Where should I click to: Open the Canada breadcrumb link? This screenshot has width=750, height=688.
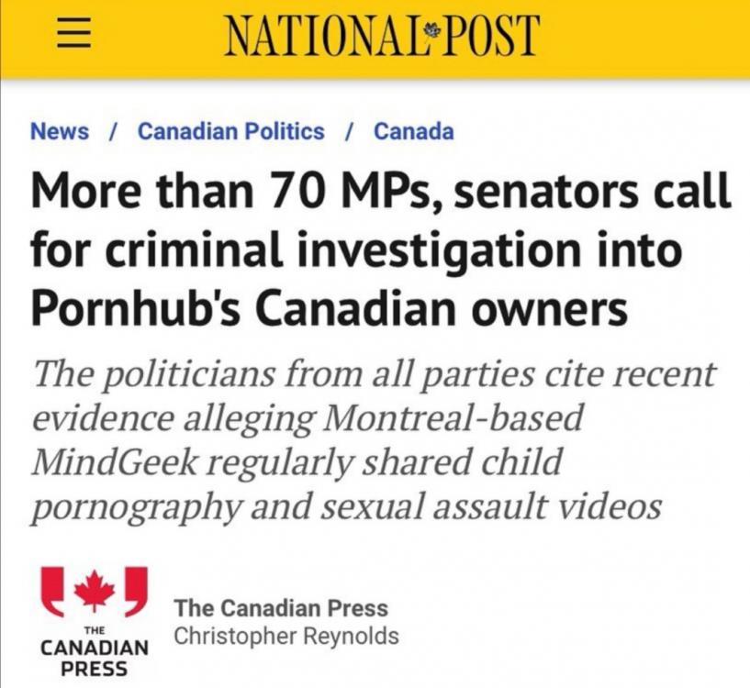point(414,131)
